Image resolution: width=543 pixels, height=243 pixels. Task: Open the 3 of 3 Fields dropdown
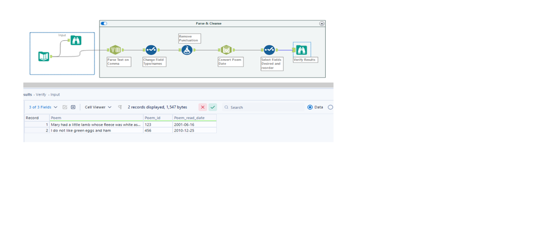[43, 107]
